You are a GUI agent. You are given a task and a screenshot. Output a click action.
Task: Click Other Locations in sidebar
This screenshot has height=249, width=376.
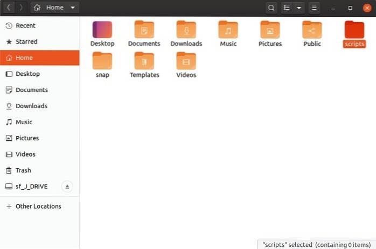pos(38,207)
